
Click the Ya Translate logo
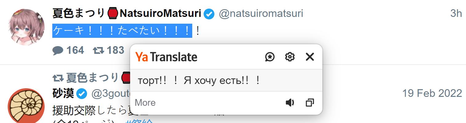tap(166, 57)
